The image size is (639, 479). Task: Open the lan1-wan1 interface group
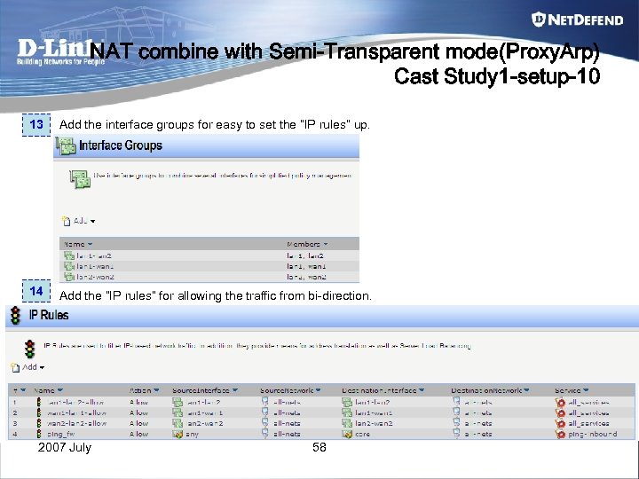click(x=95, y=266)
